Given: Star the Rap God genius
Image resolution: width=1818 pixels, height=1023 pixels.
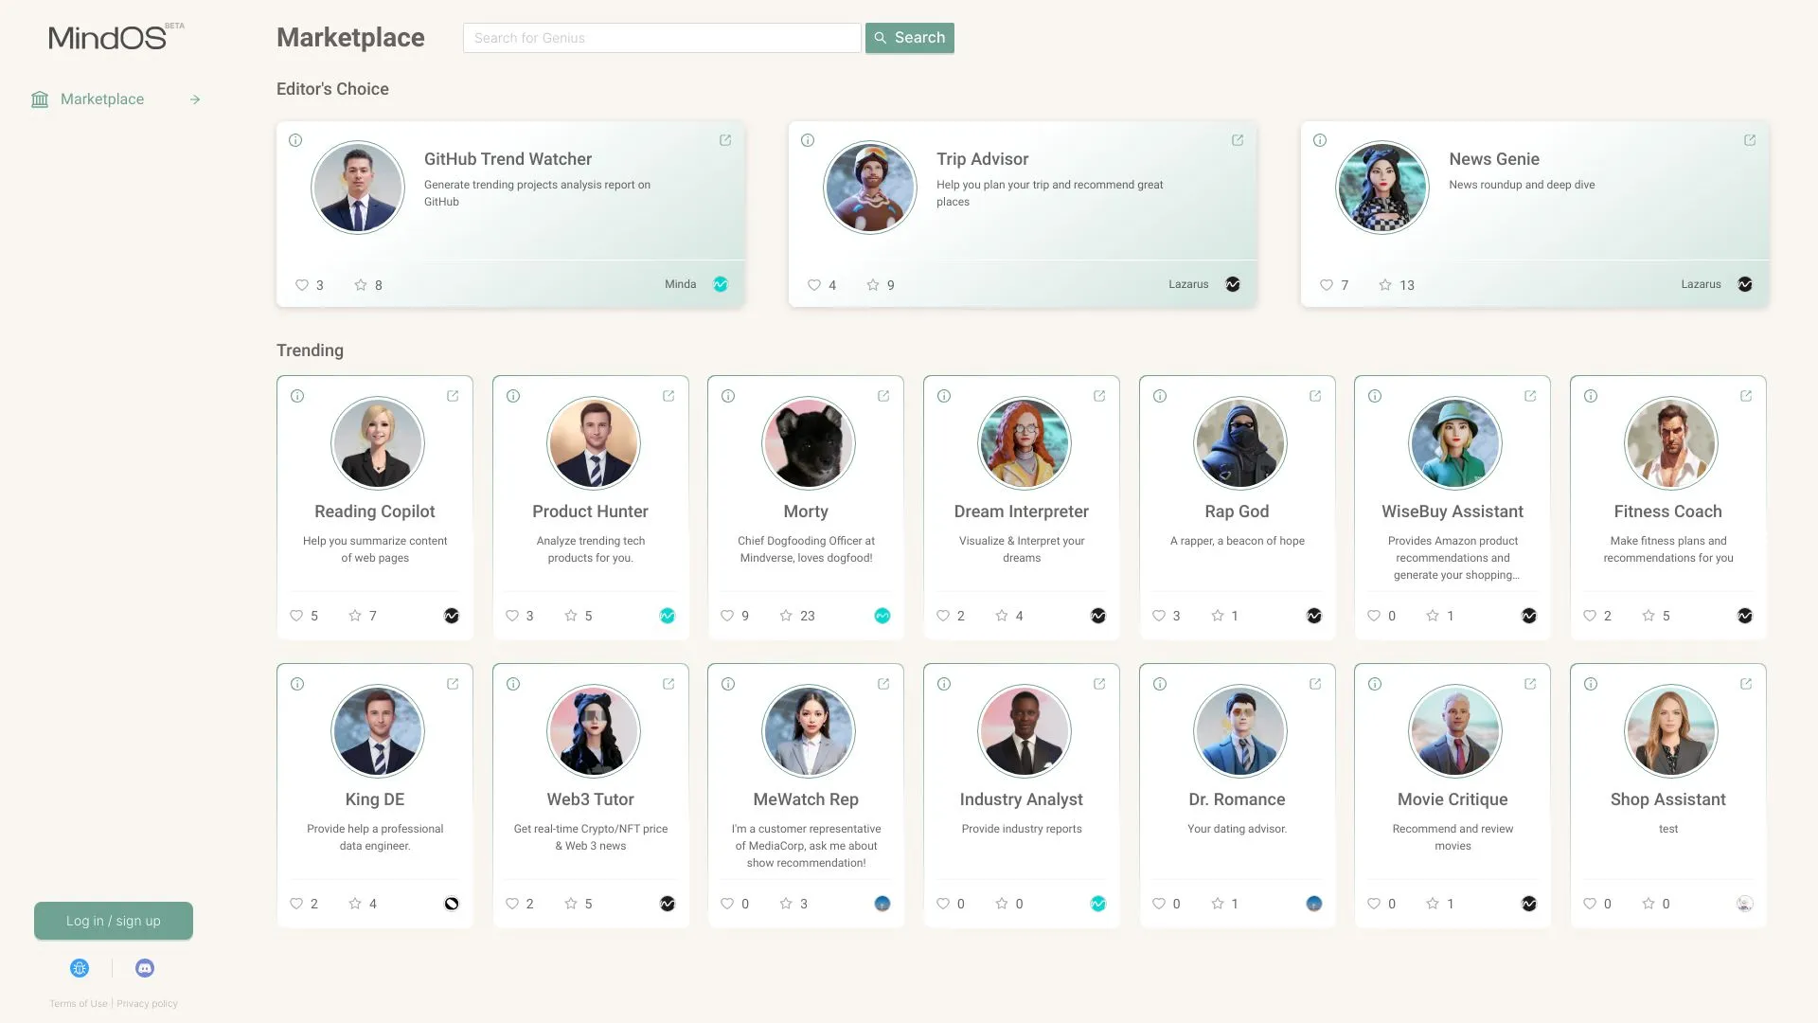Looking at the screenshot, I should click(x=1217, y=616).
